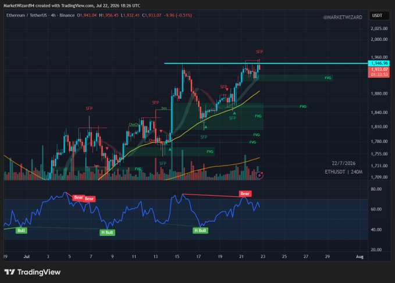Click the close value C1,933.07
The image size is (395, 283).
[x=152, y=15]
